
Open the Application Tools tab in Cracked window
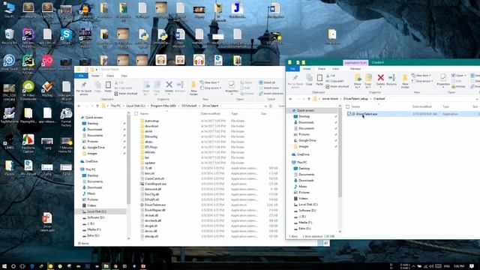[x=355, y=62]
